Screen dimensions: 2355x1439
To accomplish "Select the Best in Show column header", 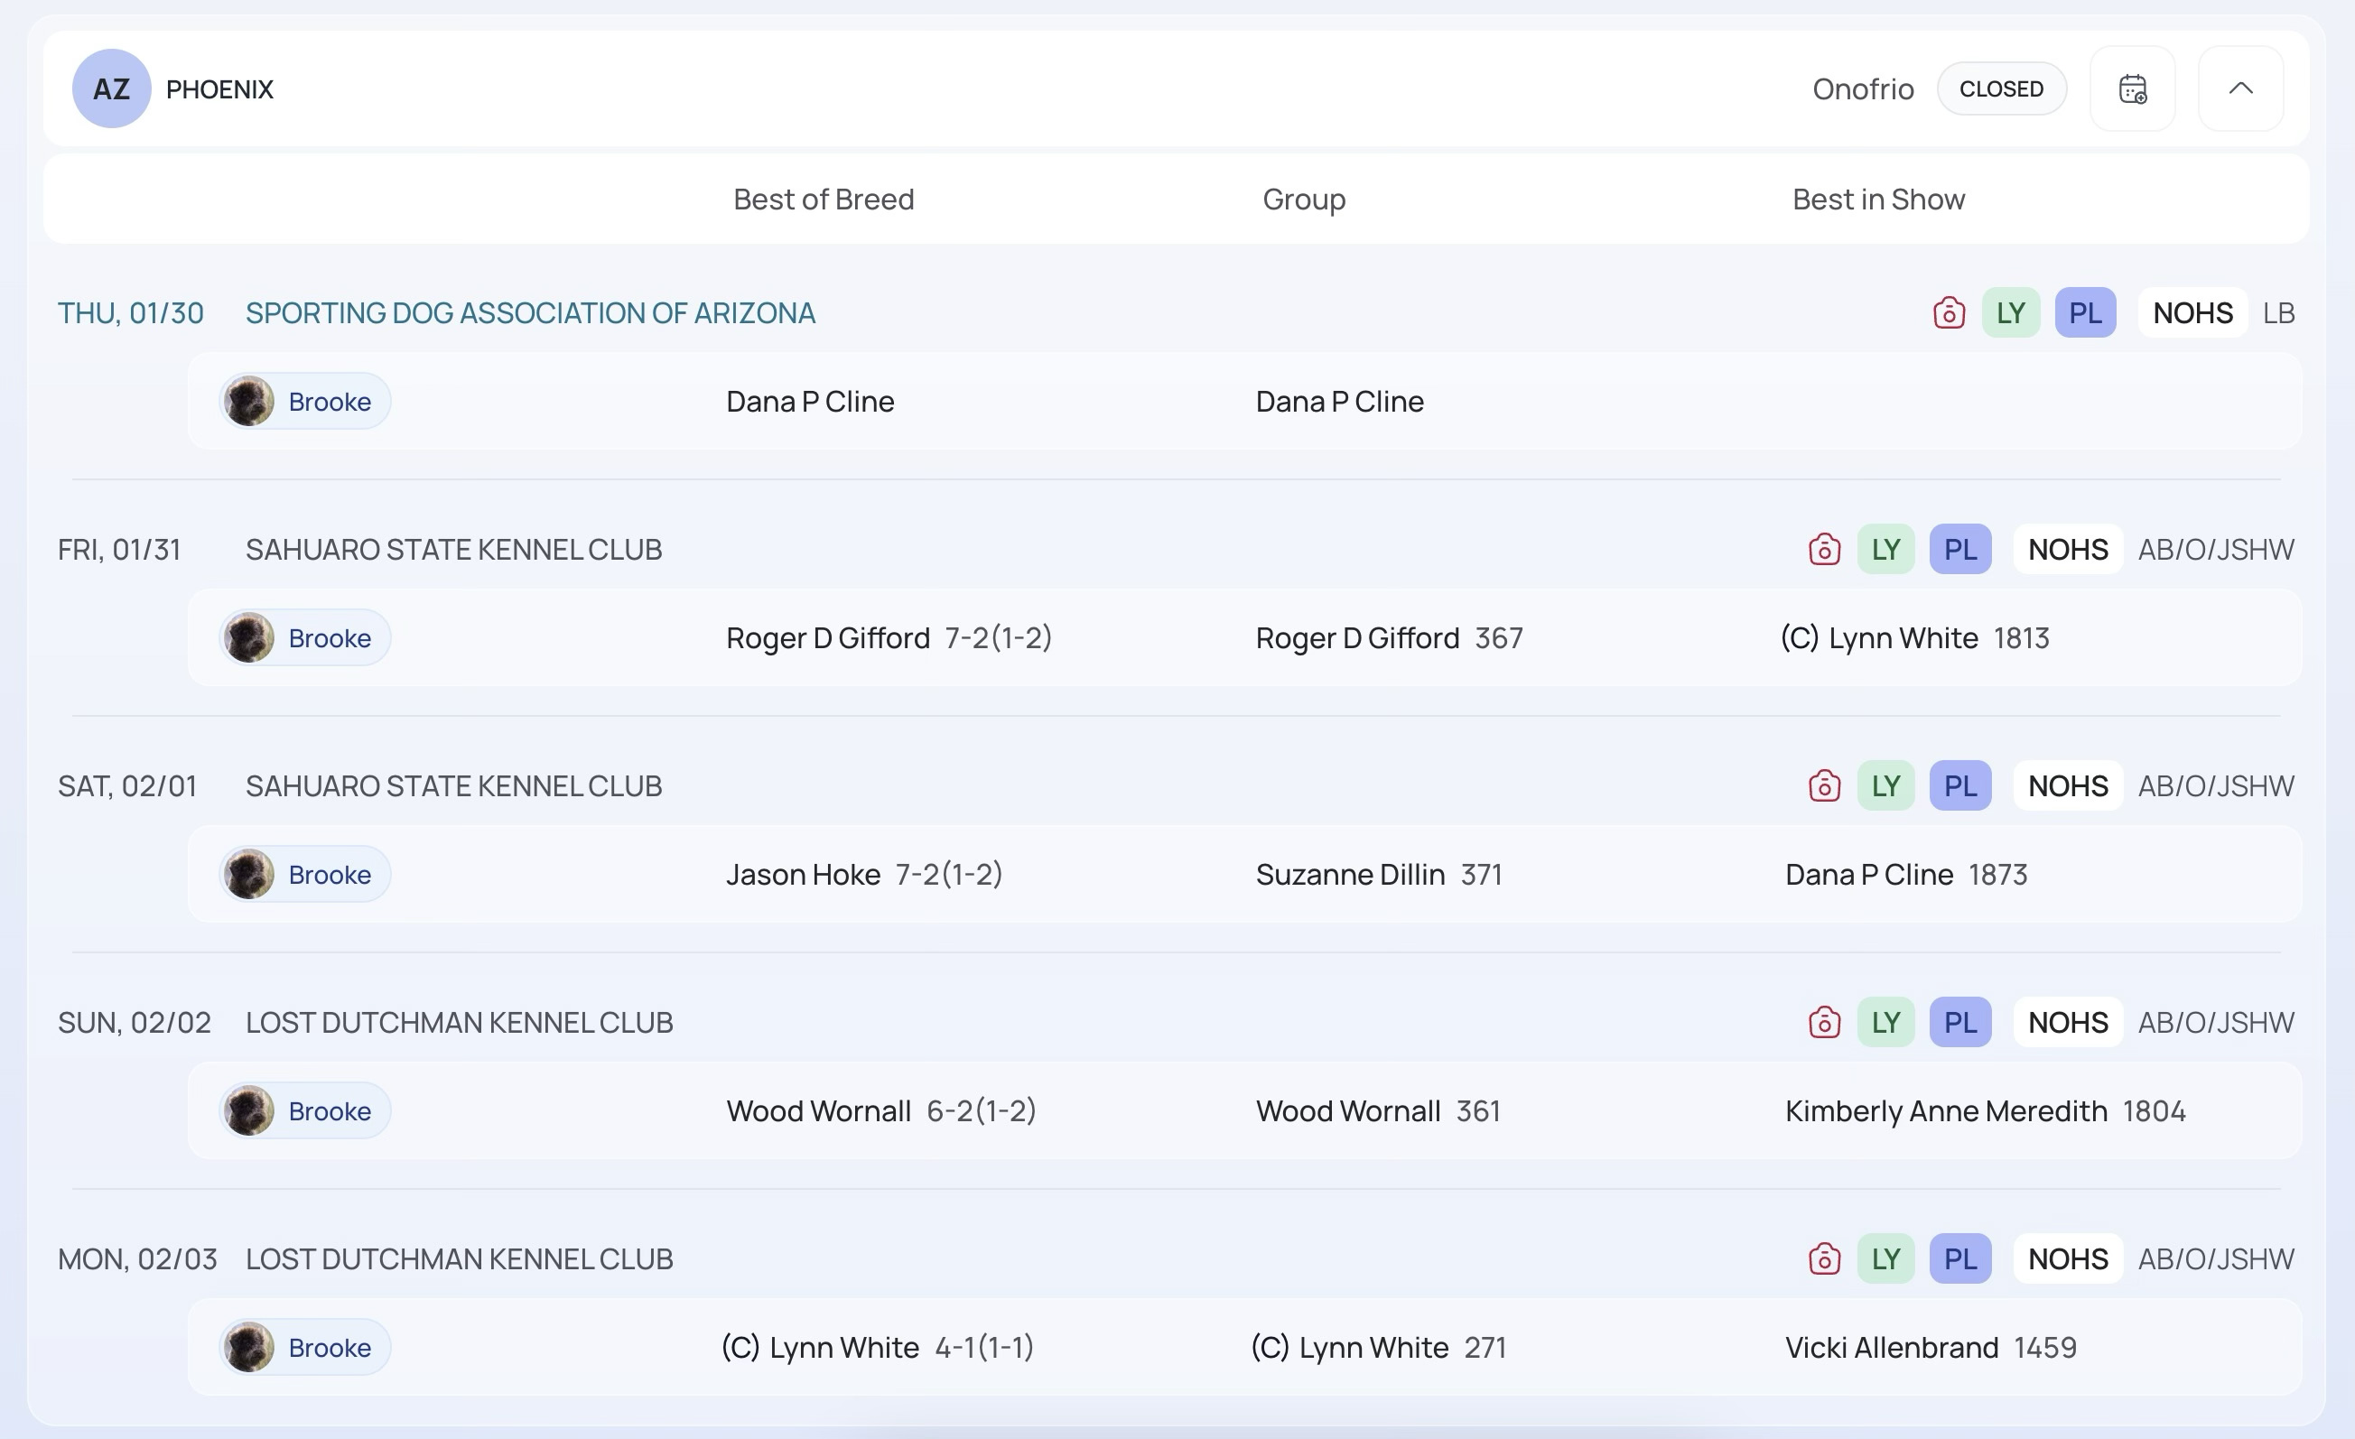I will click(1878, 199).
